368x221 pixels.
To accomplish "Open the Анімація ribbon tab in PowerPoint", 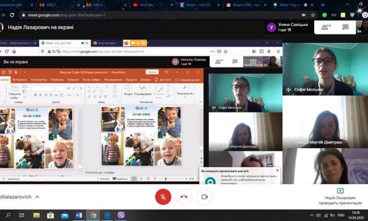I will point(72,79).
